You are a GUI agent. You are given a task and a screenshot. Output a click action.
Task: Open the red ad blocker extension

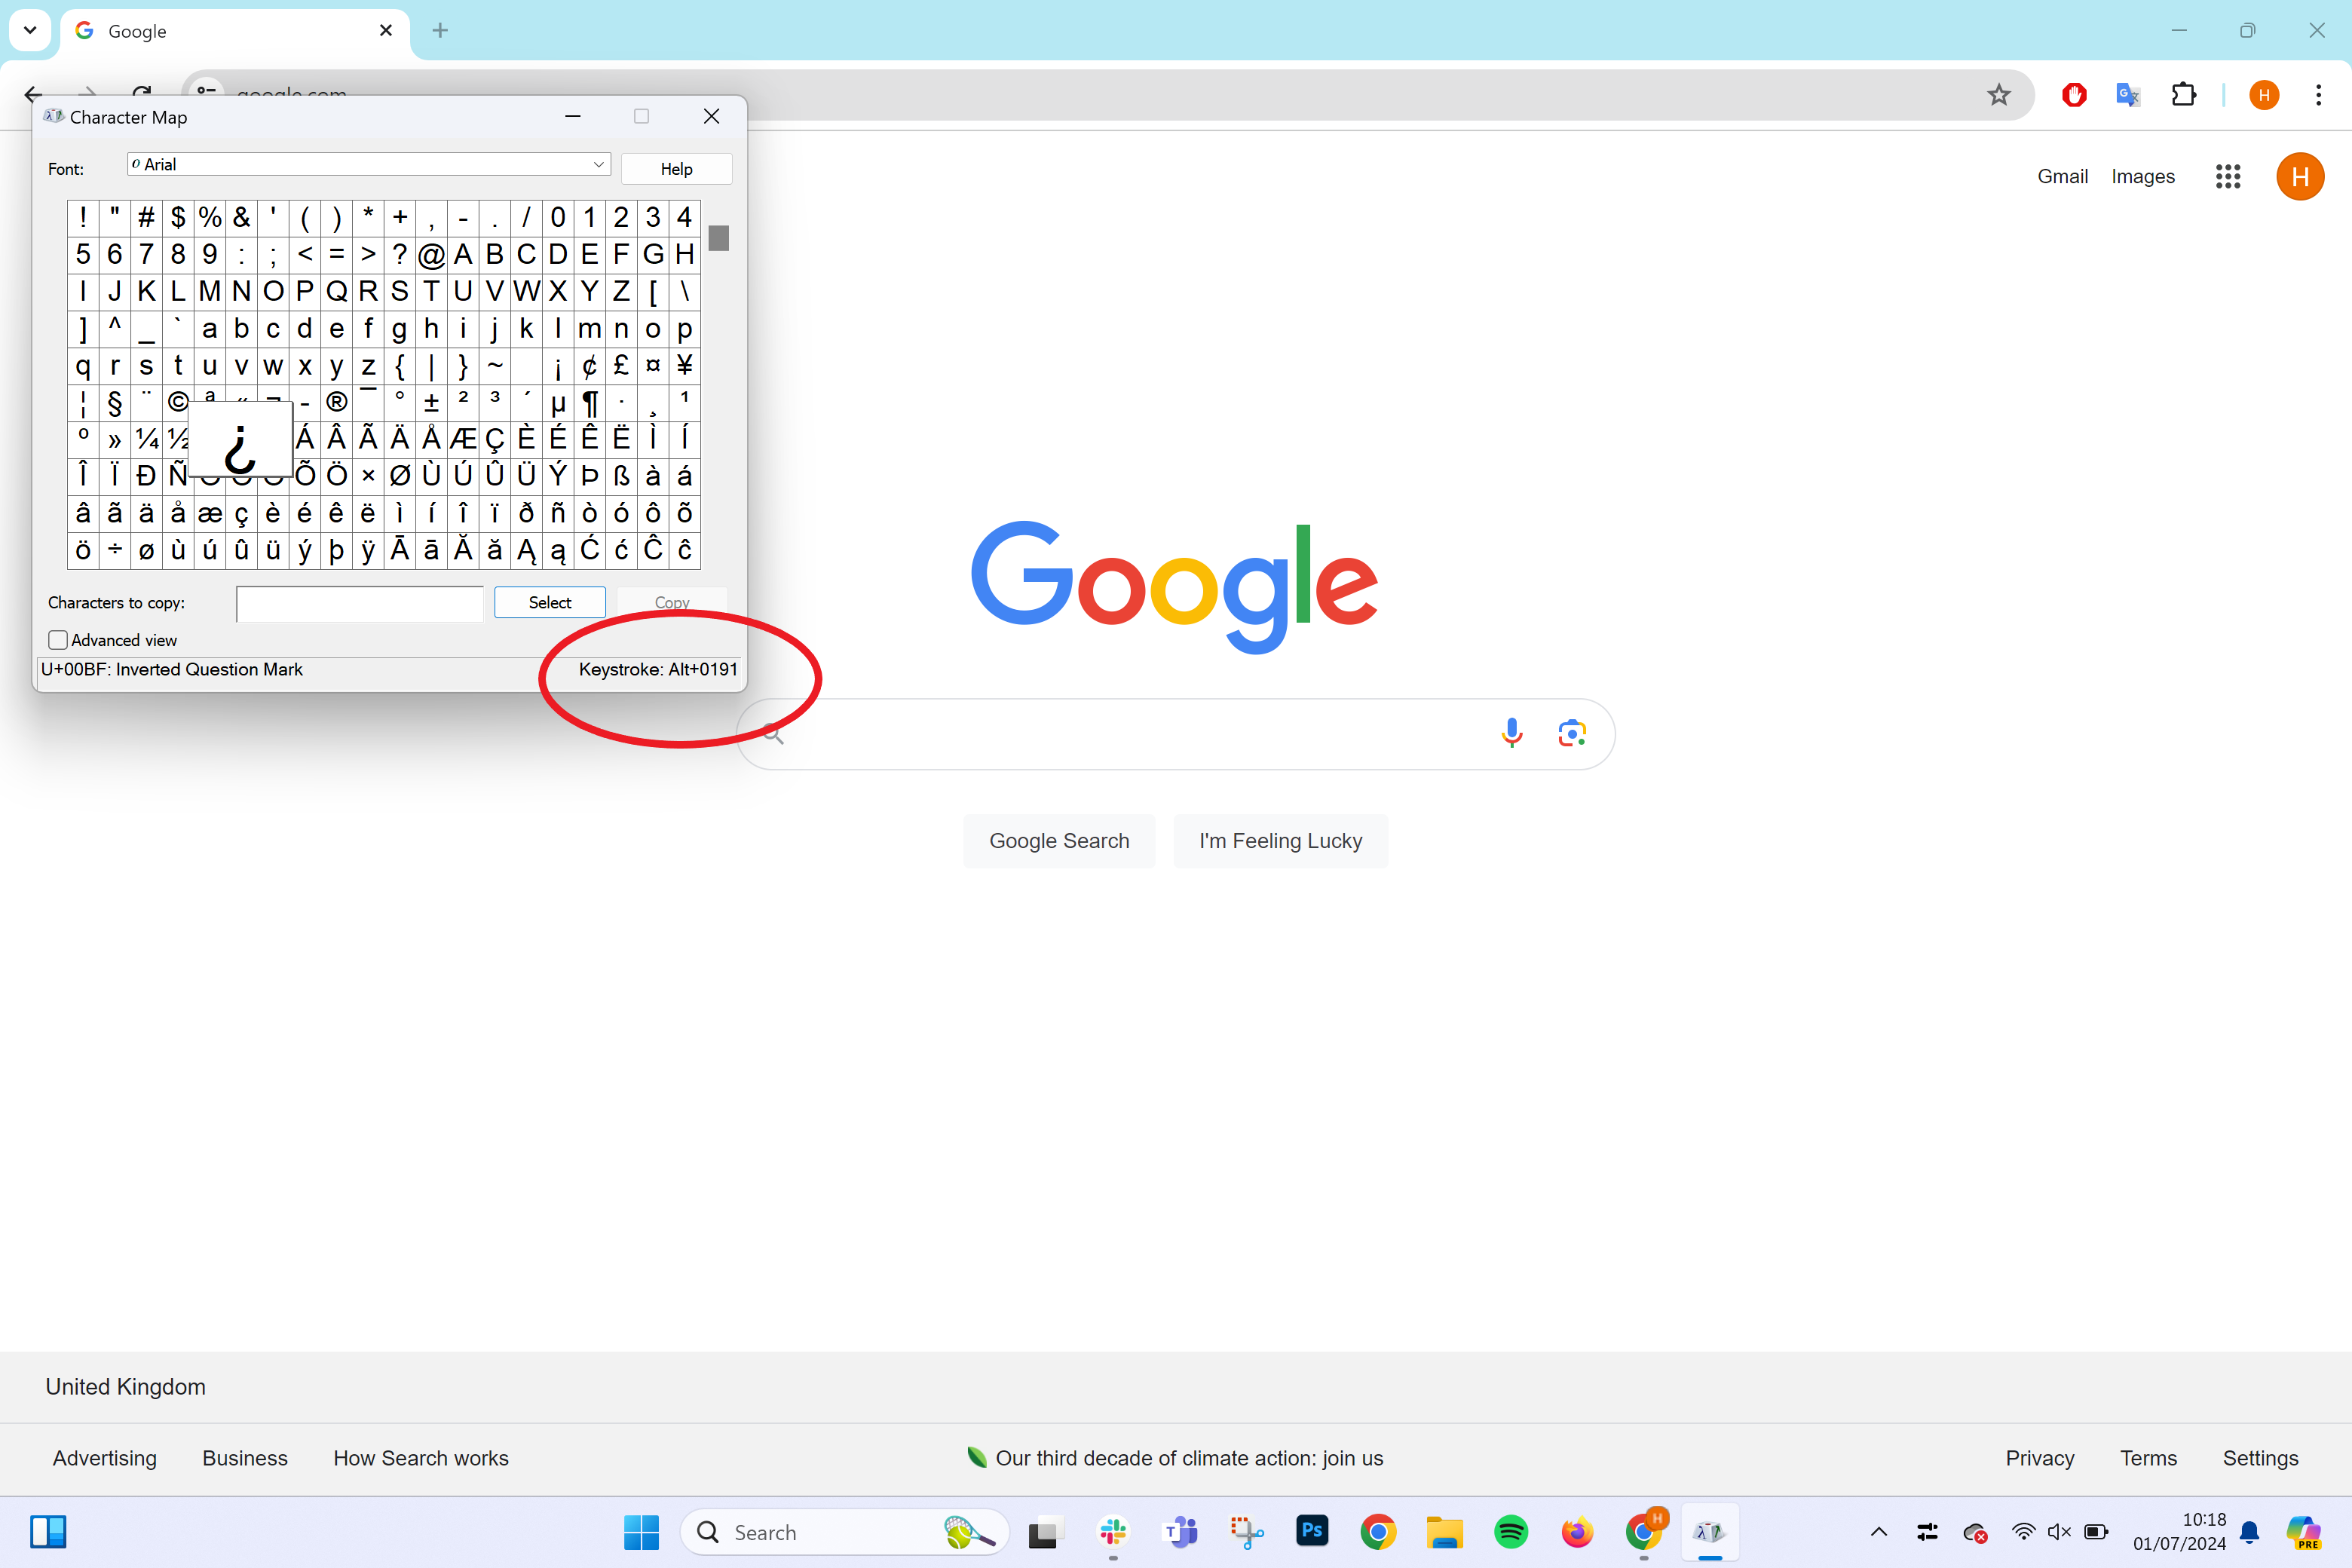tap(2074, 95)
